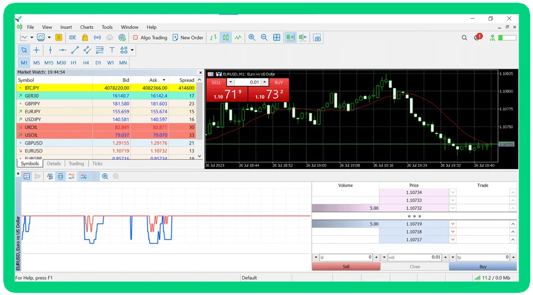Open the Tools menu
Viewport: 533px width, 295px height.
click(x=107, y=27)
